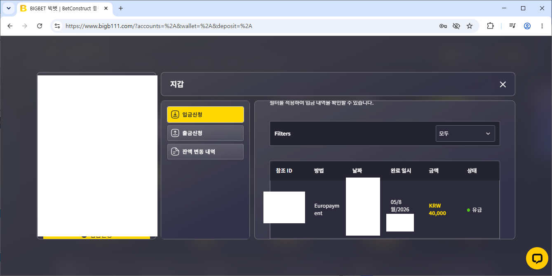Click the 금액 column header

(434, 171)
